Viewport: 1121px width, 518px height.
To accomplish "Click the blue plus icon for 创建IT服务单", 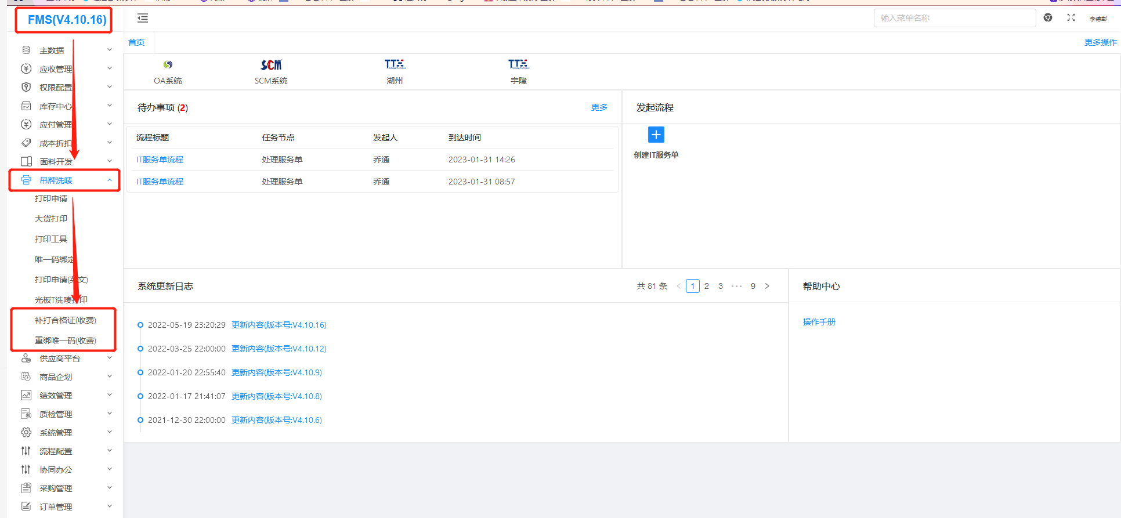I will click(656, 135).
